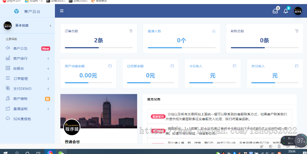
Task: Click the 商户转账 user icon
Action: click(x=8, y=98)
